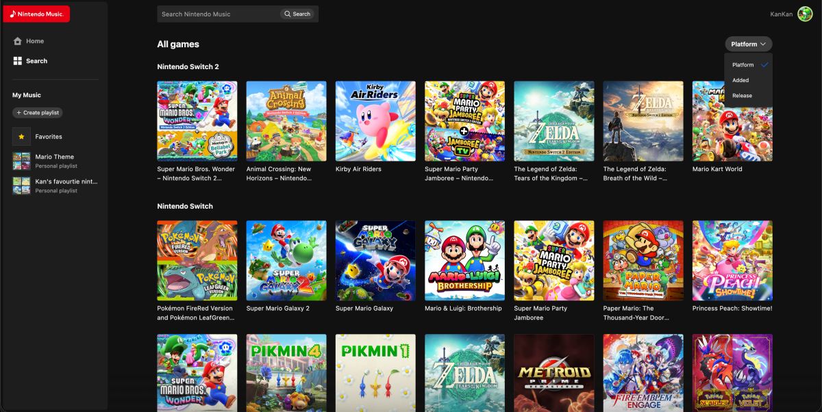The height and width of the screenshot is (412, 822).
Task: Select Added sort option
Action: (x=749, y=80)
